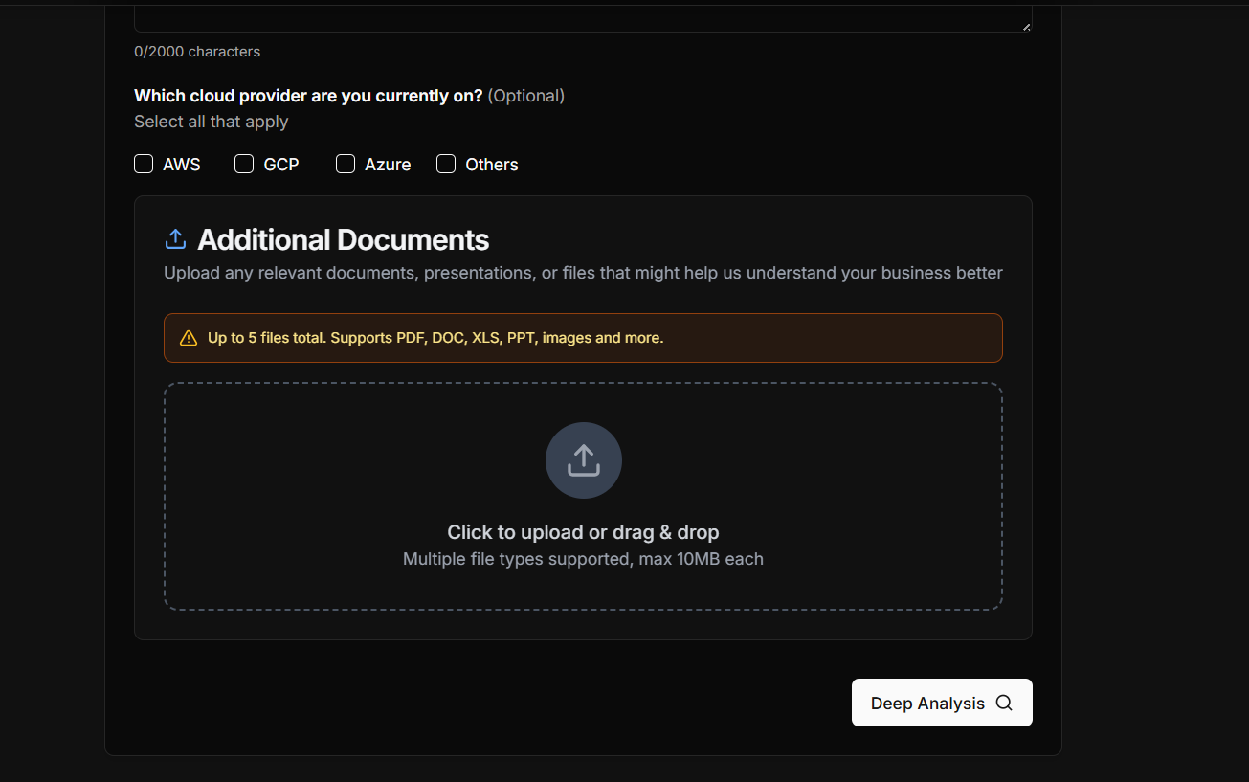
Task: Check the AWS checkbox
Action: [x=144, y=164]
